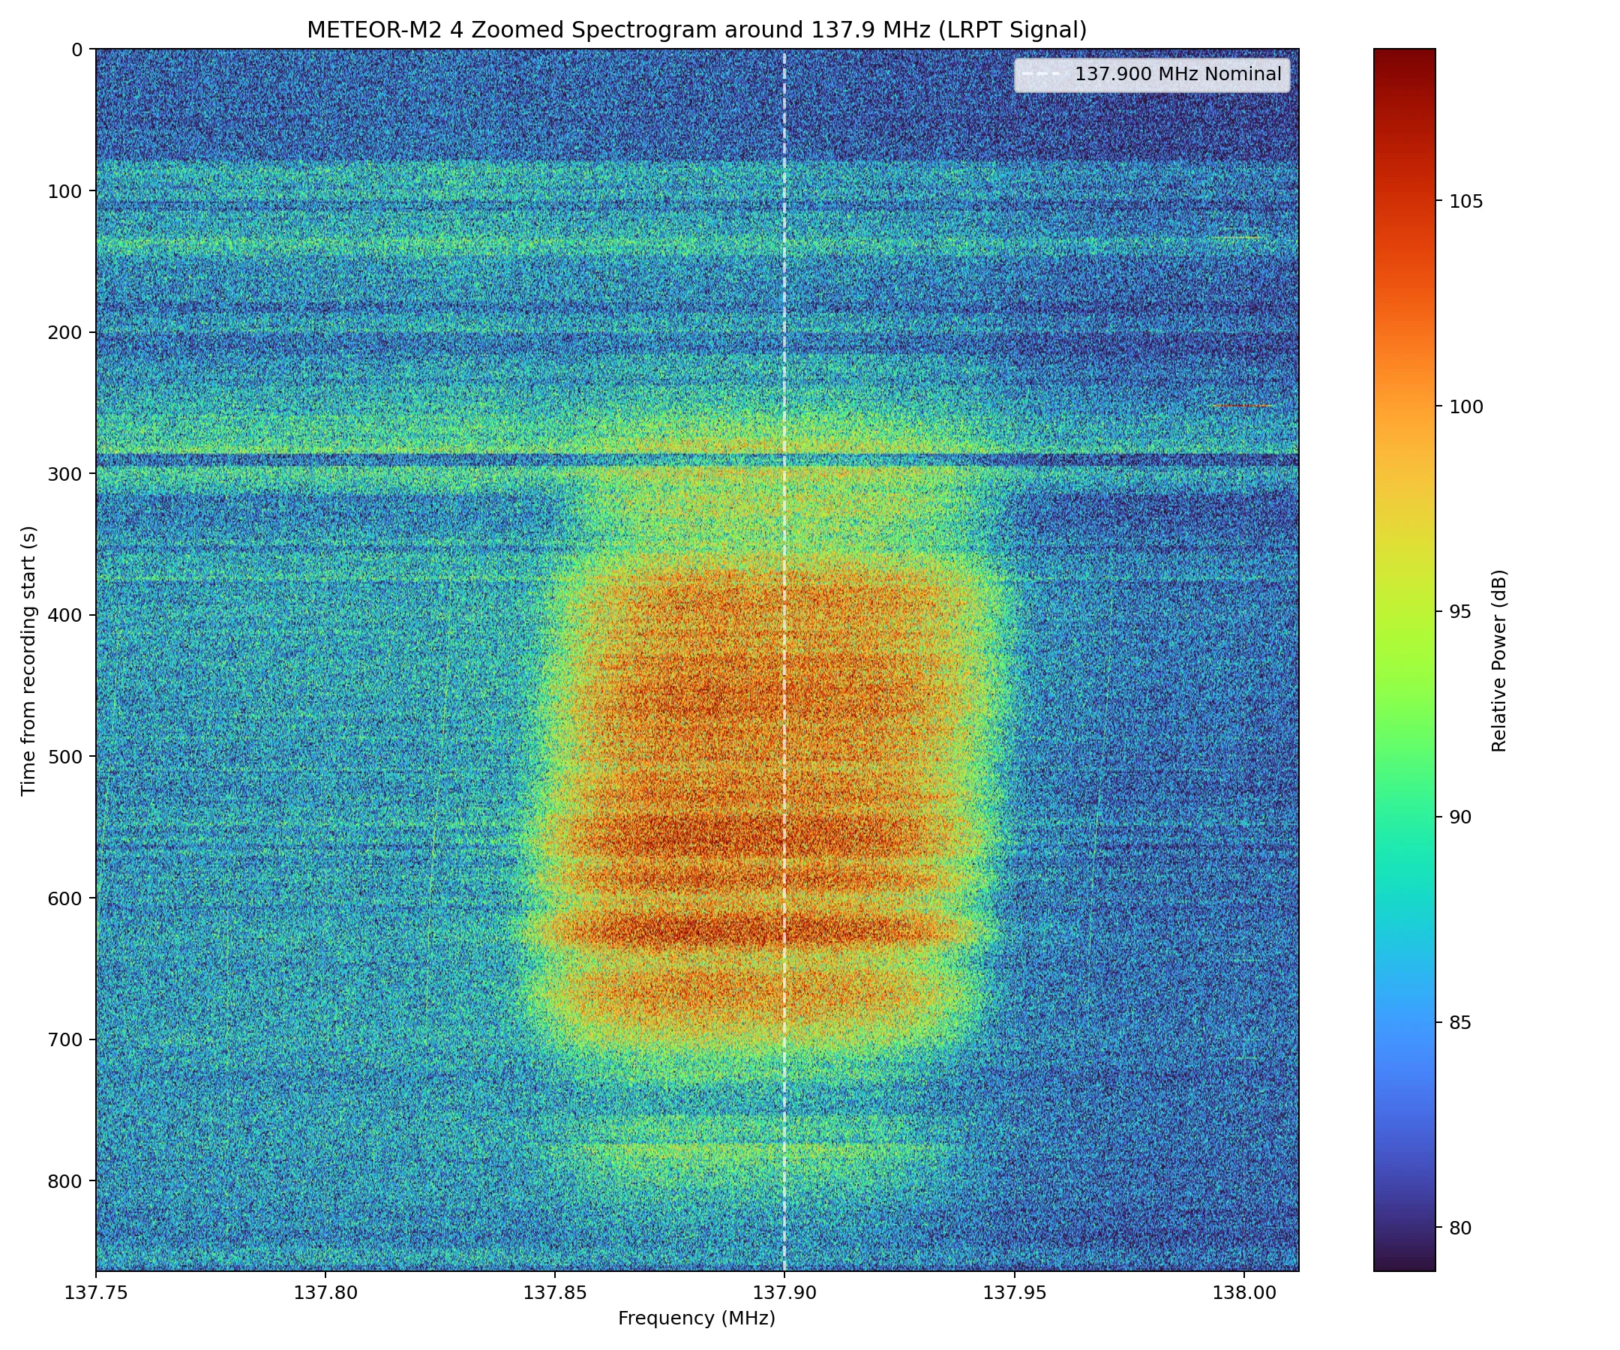
Task: Click the y-axis tick label 600
Action: pyautogui.click(x=65, y=898)
